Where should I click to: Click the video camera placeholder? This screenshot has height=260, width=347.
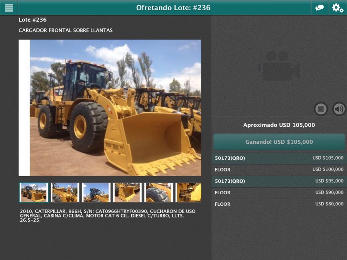click(279, 66)
